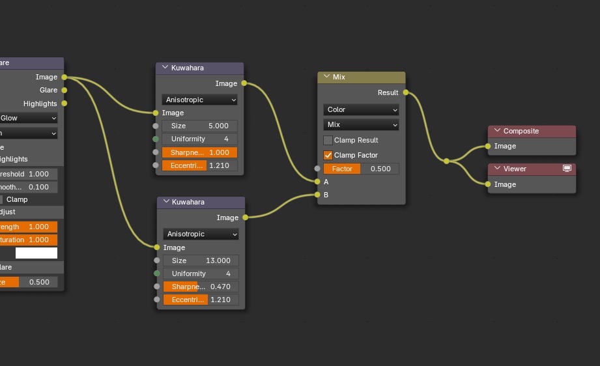Click Uniformity 4 field in upper Kuwahara
Image resolution: width=600 pixels, height=366 pixels.
click(200, 139)
